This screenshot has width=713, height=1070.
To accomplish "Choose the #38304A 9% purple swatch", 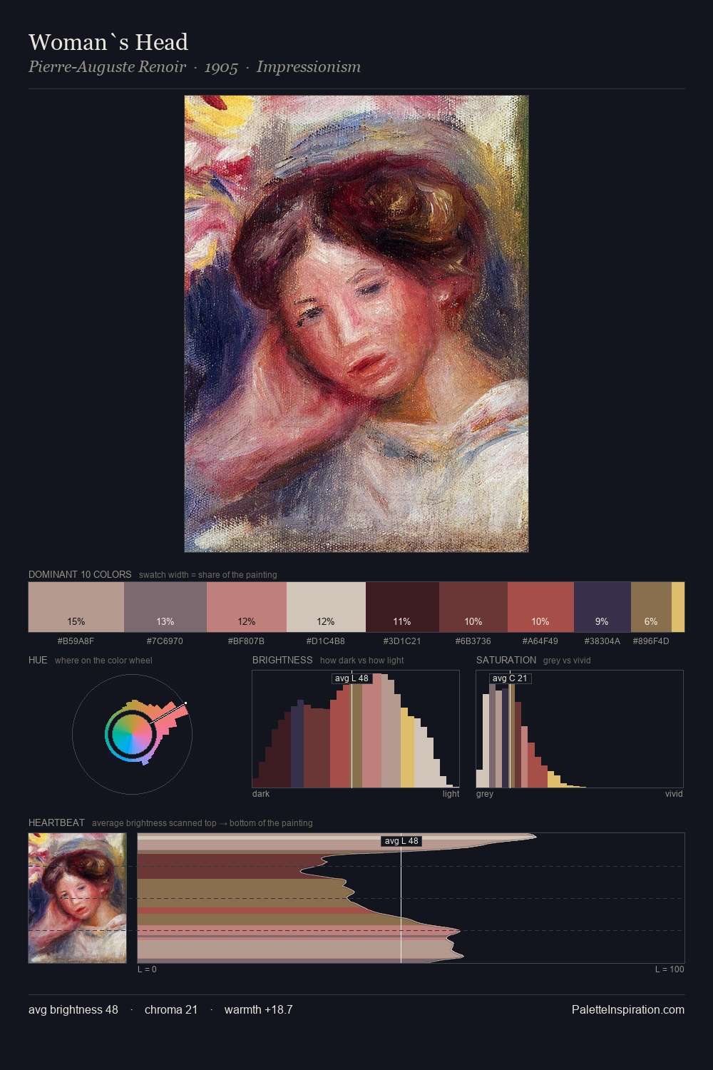I will [602, 607].
